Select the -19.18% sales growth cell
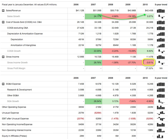This screenshot has height=139, width=168. tap(128, 16)
